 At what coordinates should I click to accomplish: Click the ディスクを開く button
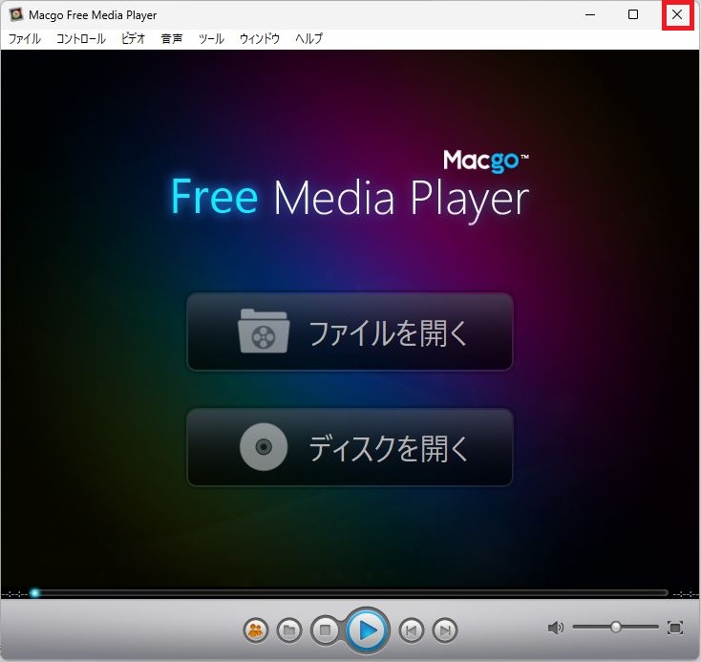click(350, 448)
